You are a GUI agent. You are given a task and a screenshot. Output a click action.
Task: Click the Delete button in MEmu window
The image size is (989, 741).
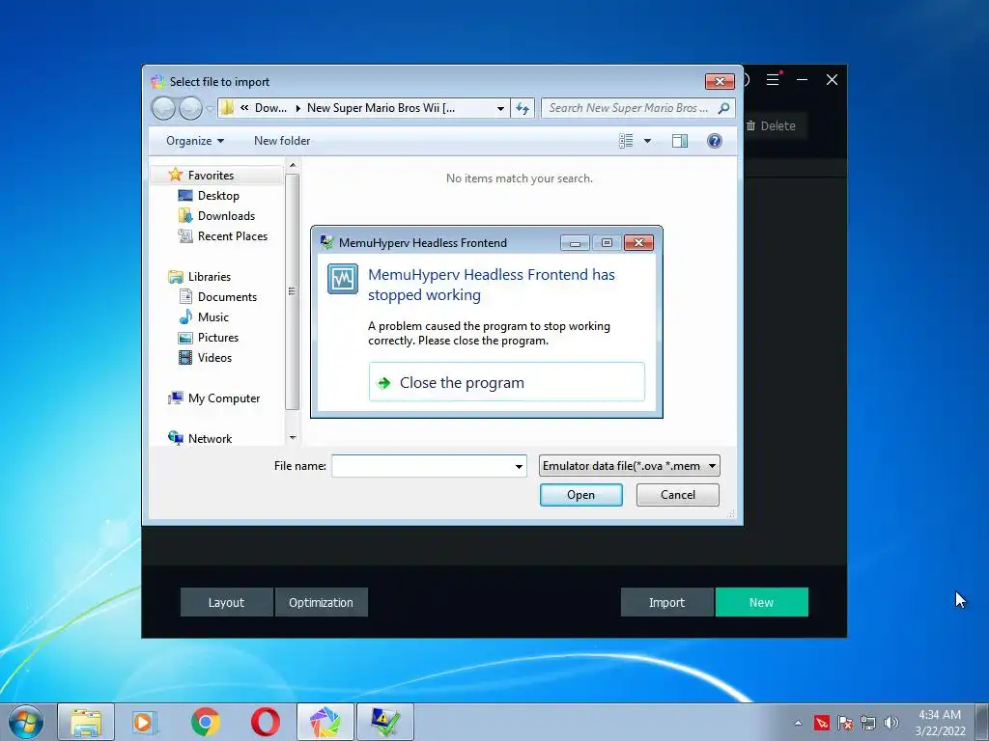coord(771,125)
